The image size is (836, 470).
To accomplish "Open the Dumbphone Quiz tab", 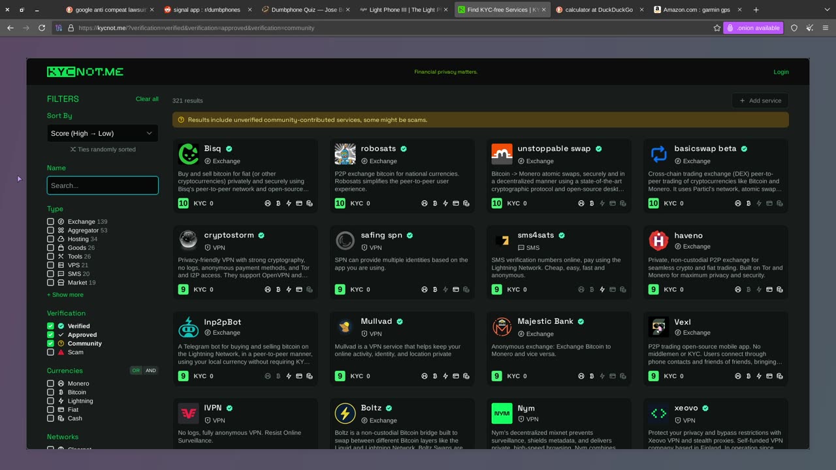I will [304, 10].
